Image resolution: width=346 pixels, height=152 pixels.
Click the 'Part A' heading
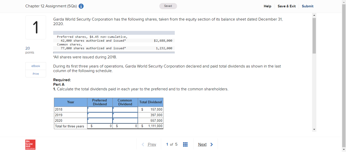click(x=59, y=85)
